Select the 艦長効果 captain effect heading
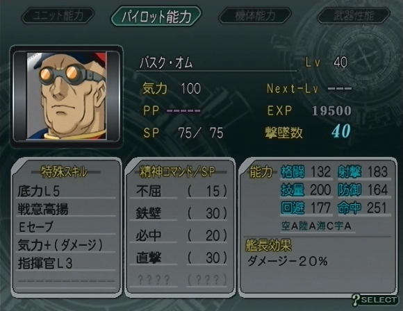 tap(269, 245)
